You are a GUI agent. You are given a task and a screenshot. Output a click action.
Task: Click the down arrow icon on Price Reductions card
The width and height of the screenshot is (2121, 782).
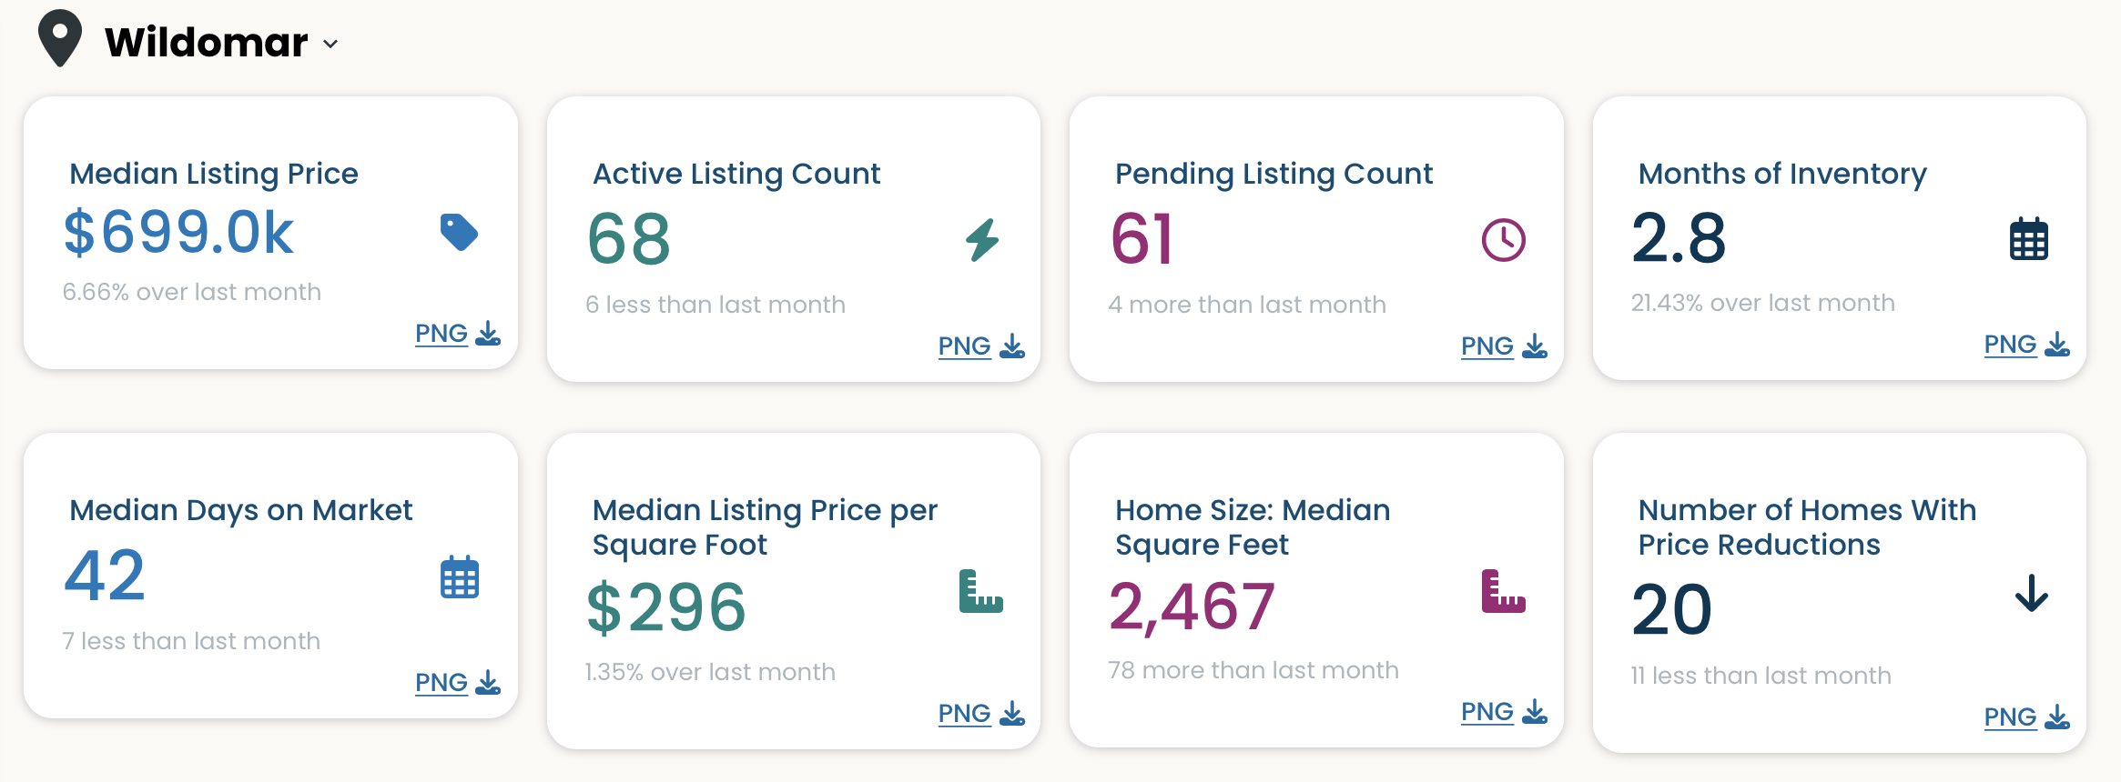click(2031, 593)
